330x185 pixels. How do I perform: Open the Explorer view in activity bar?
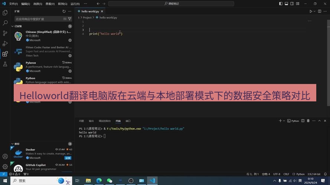pos(5,13)
